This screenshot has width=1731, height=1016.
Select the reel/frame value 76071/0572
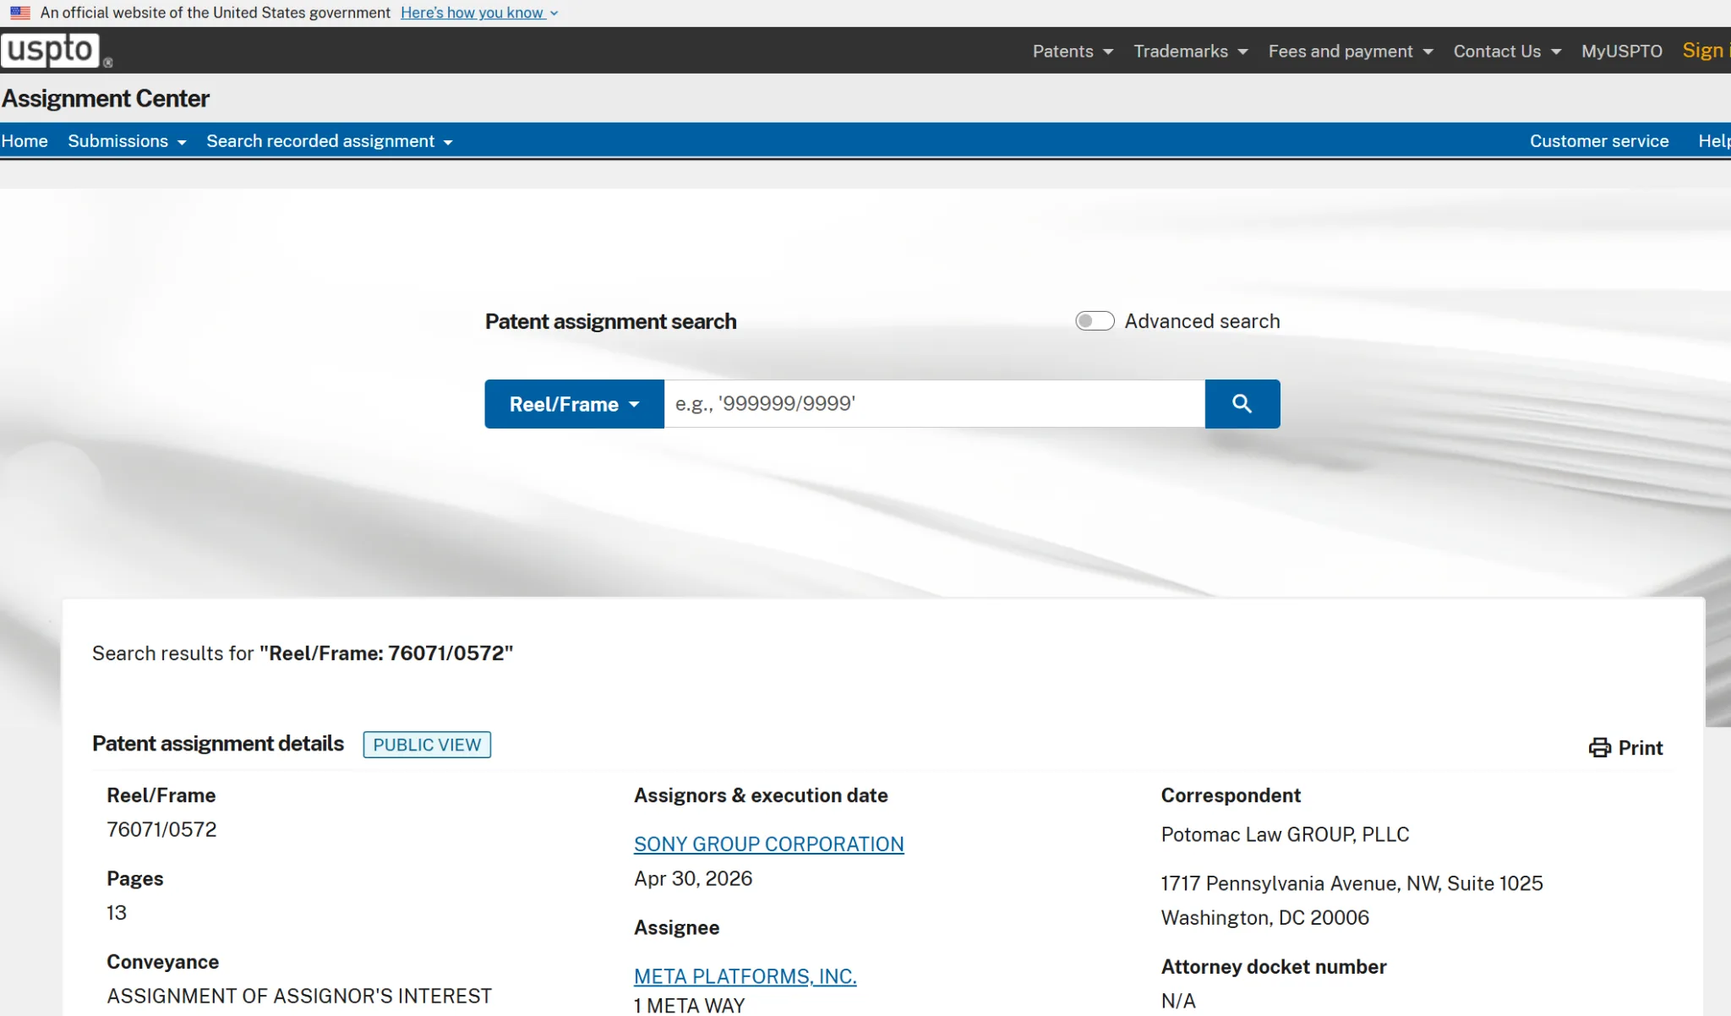[x=161, y=829]
